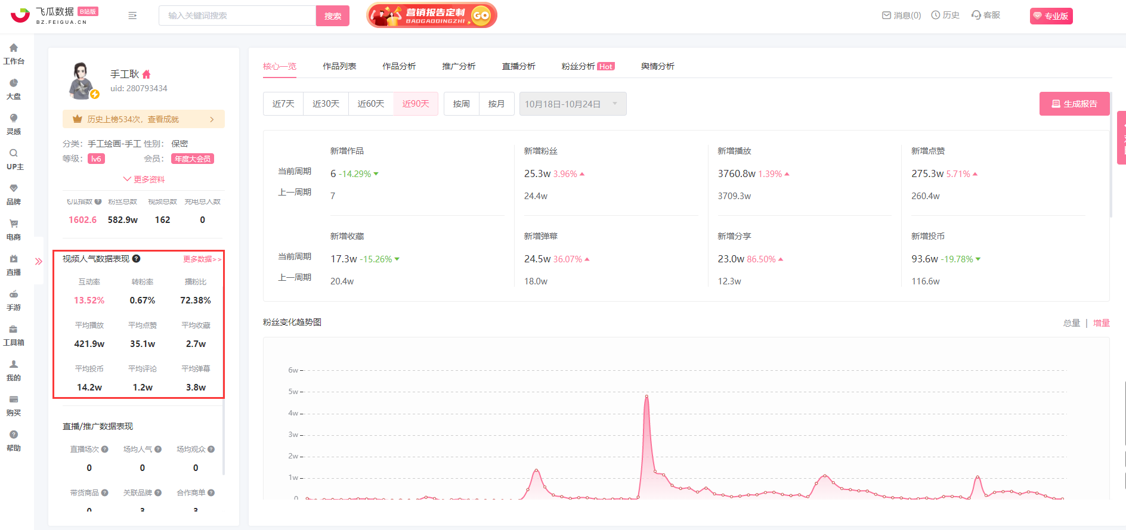Click help icon beside 带货商品
This screenshot has height=530, width=1126.
click(x=104, y=493)
